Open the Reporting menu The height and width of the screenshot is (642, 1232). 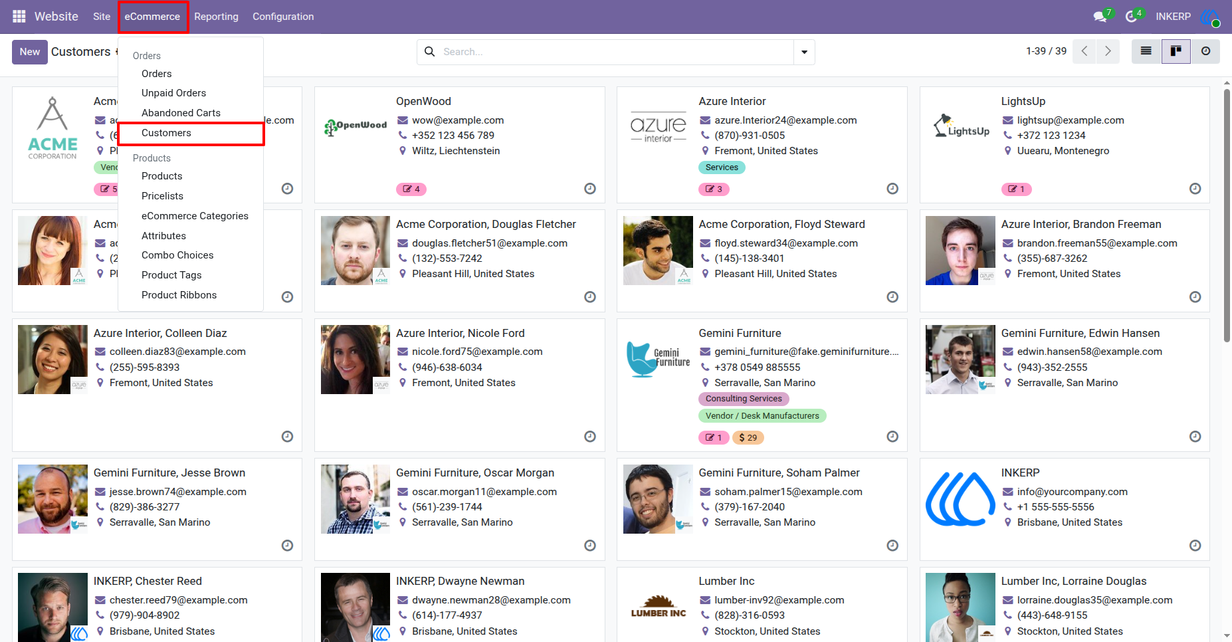(216, 17)
